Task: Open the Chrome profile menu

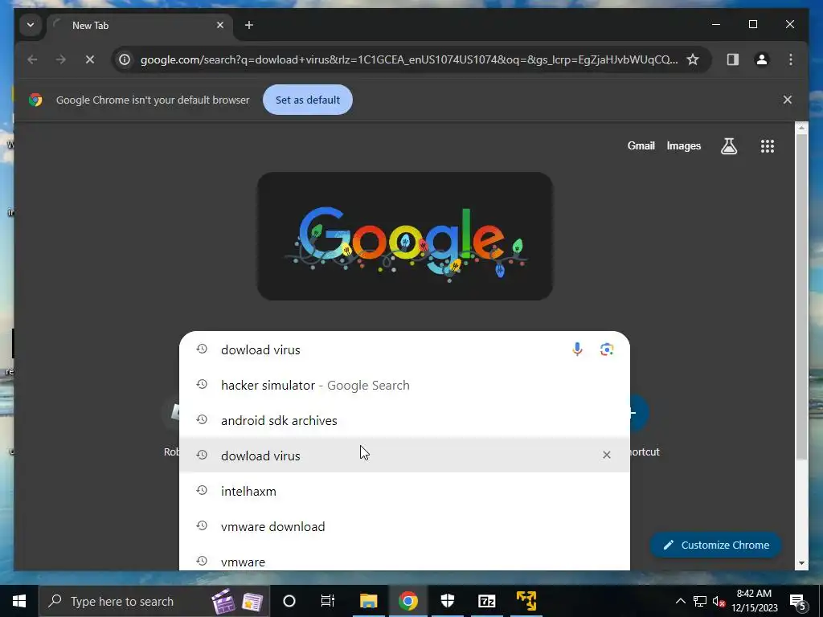Action: coord(762,59)
